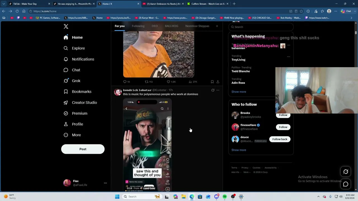This screenshot has height=201, width=358.
Task: Bookmark the orange shirt post
Action: point(212,82)
